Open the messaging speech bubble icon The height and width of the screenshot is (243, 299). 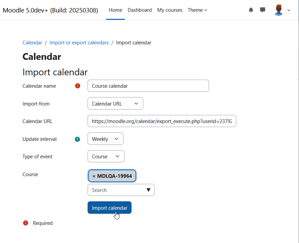(x=262, y=10)
